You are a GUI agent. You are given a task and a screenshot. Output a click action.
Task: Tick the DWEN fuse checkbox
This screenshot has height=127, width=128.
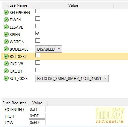pyautogui.click(x=38, y=19)
